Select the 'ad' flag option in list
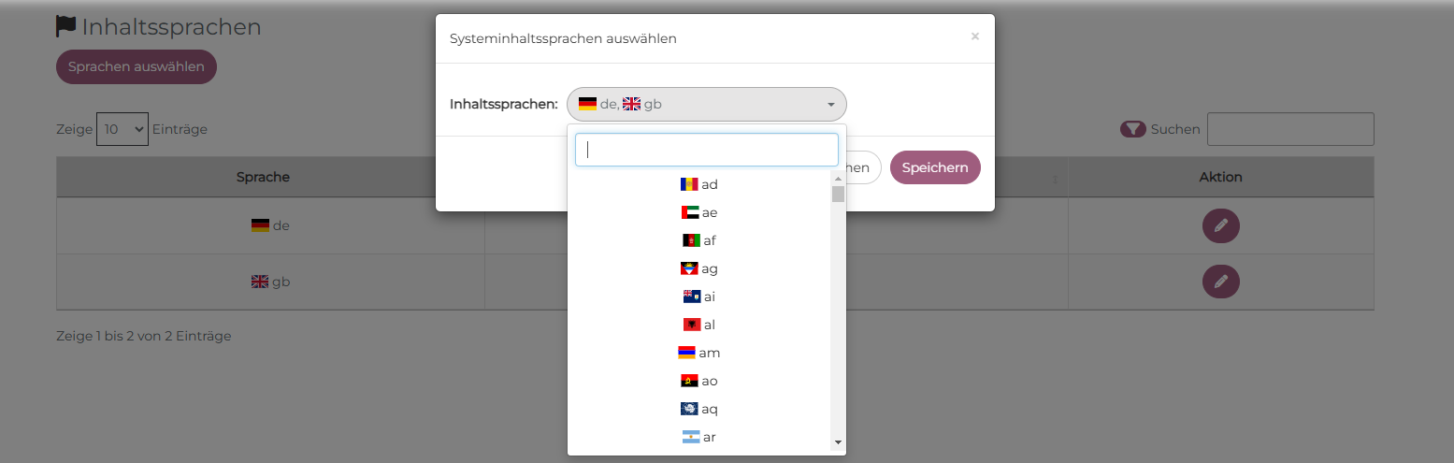The image size is (1454, 463). (x=699, y=184)
